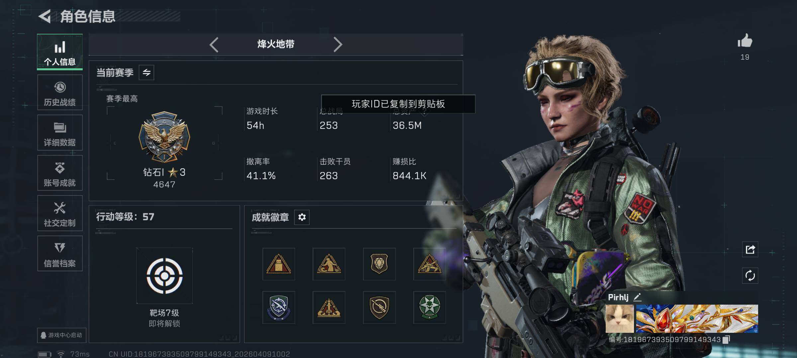Copy the player ID number with copy icon
797x358 pixels.
(726, 339)
